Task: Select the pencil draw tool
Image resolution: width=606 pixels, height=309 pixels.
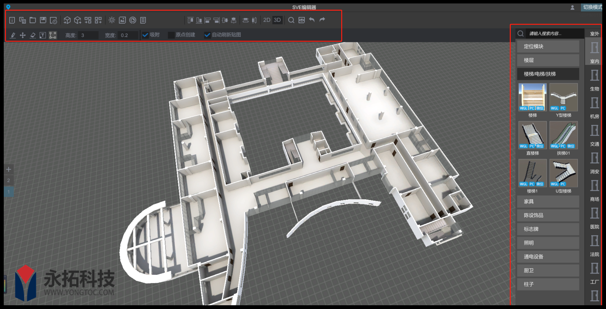Action: 13,35
